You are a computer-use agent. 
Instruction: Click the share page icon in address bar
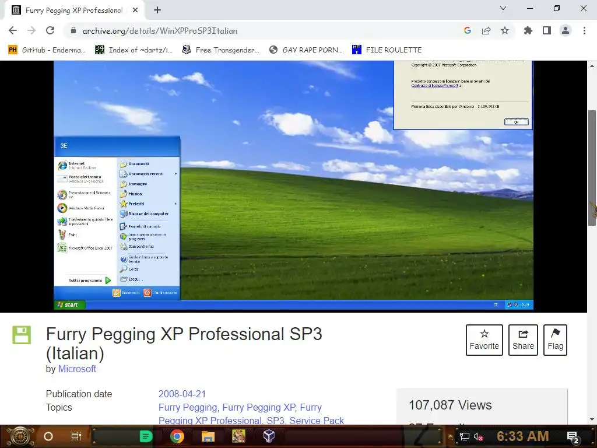pyautogui.click(x=486, y=30)
